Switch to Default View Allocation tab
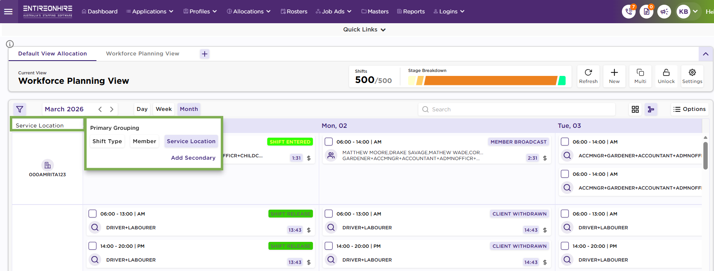The image size is (714, 271). point(52,54)
